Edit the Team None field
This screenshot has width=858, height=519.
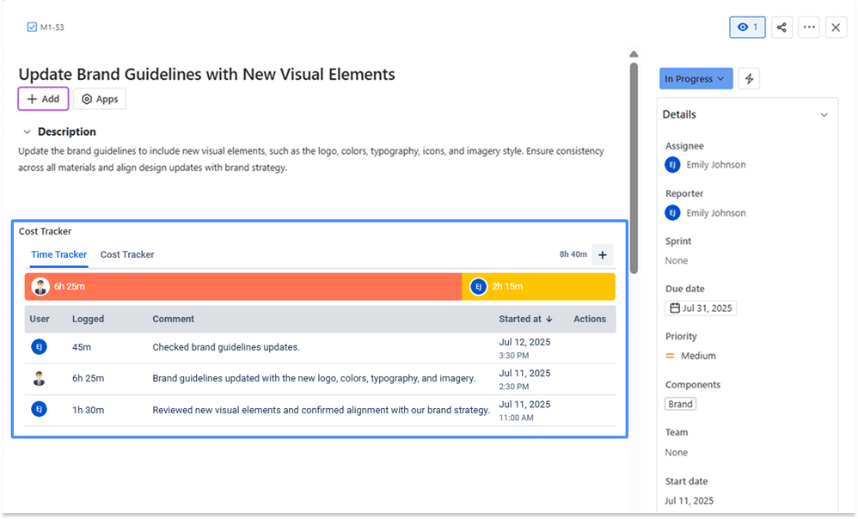click(x=677, y=453)
